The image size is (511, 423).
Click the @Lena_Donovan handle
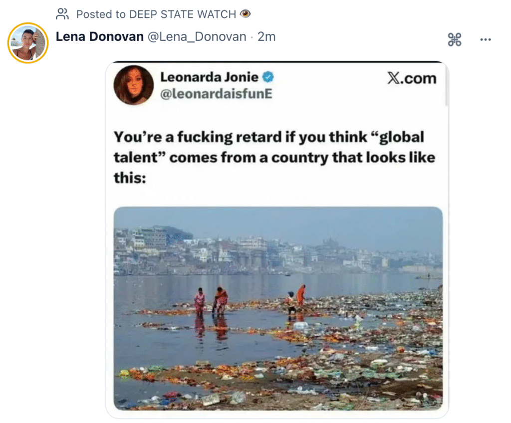point(197,37)
